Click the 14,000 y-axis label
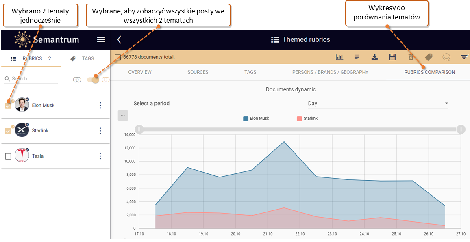Screen dimensions: 470x242 click(x=129, y=135)
